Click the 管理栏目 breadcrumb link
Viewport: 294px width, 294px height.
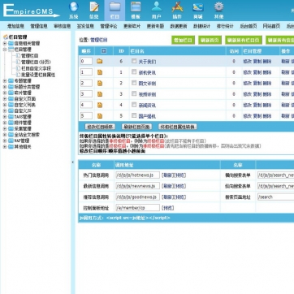(x=99, y=40)
